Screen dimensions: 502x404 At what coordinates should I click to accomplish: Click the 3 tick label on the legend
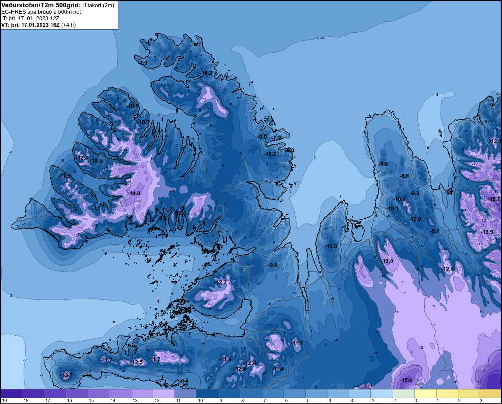481,401
